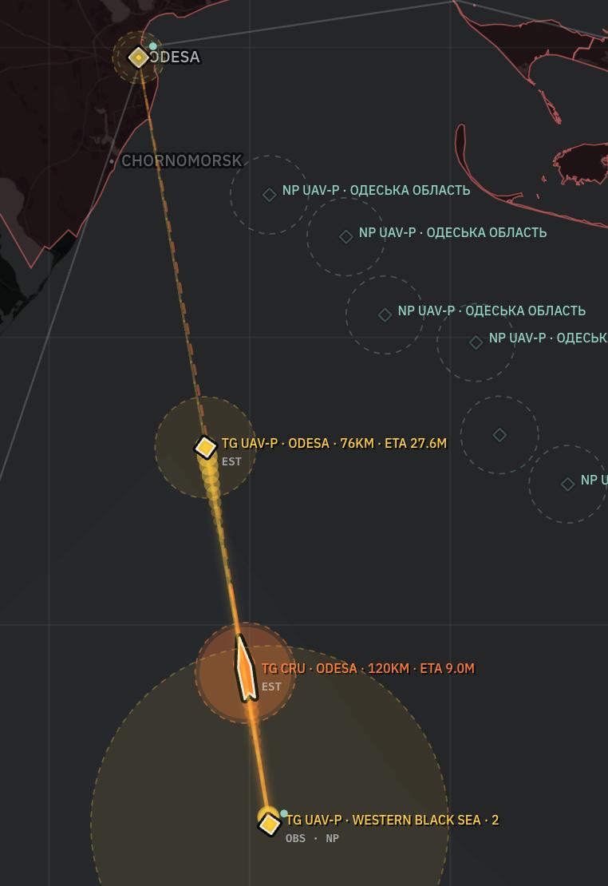Viewport: 608px width, 886px height.
Task: Select the TG CRU cruise missile icon
Action: [245, 668]
